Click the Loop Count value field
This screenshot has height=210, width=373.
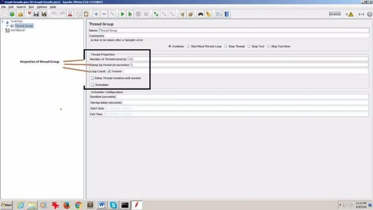pos(246,71)
